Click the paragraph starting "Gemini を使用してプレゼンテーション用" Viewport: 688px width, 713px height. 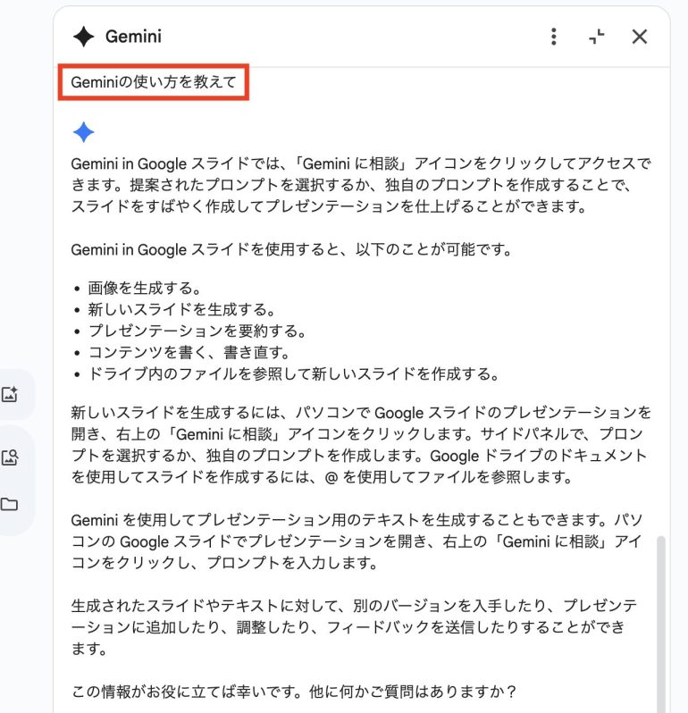pyautogui.click(x=357, y=541)
